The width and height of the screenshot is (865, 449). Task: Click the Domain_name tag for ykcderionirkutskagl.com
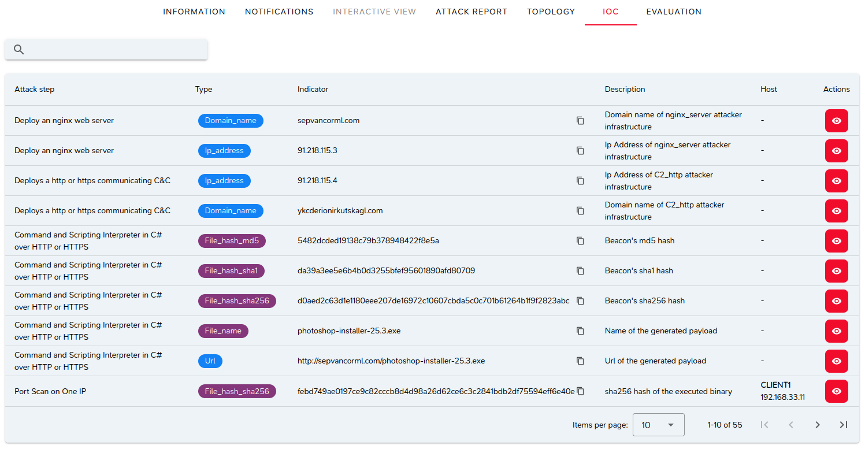[231, 211]
